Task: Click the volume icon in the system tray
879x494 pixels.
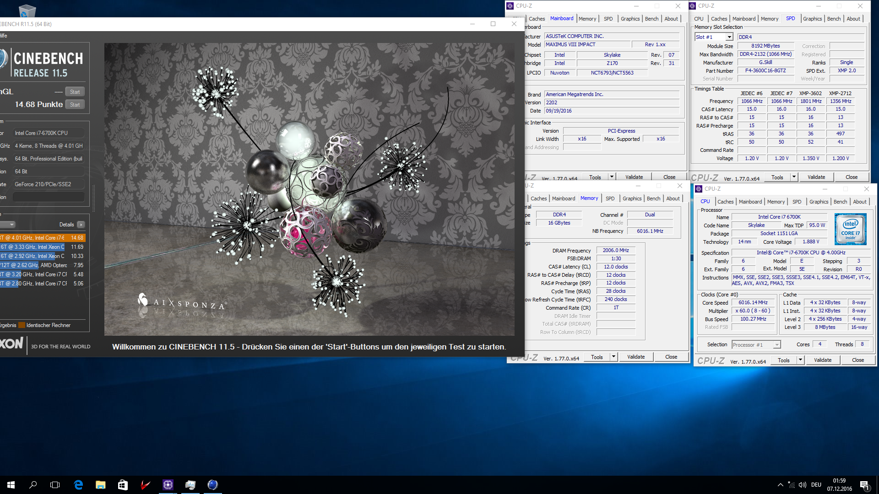Action: click(802, 485)
